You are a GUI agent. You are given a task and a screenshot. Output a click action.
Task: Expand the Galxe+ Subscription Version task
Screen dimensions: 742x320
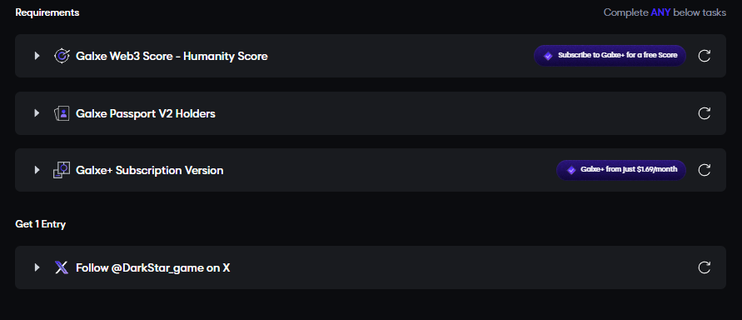[37, 170]
